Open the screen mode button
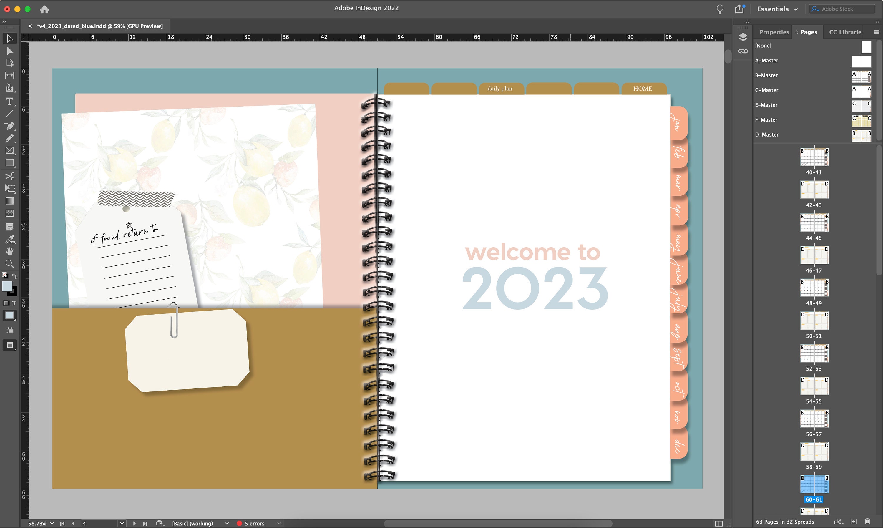Screen dimensions: 883x528 (x=10, y=345)
